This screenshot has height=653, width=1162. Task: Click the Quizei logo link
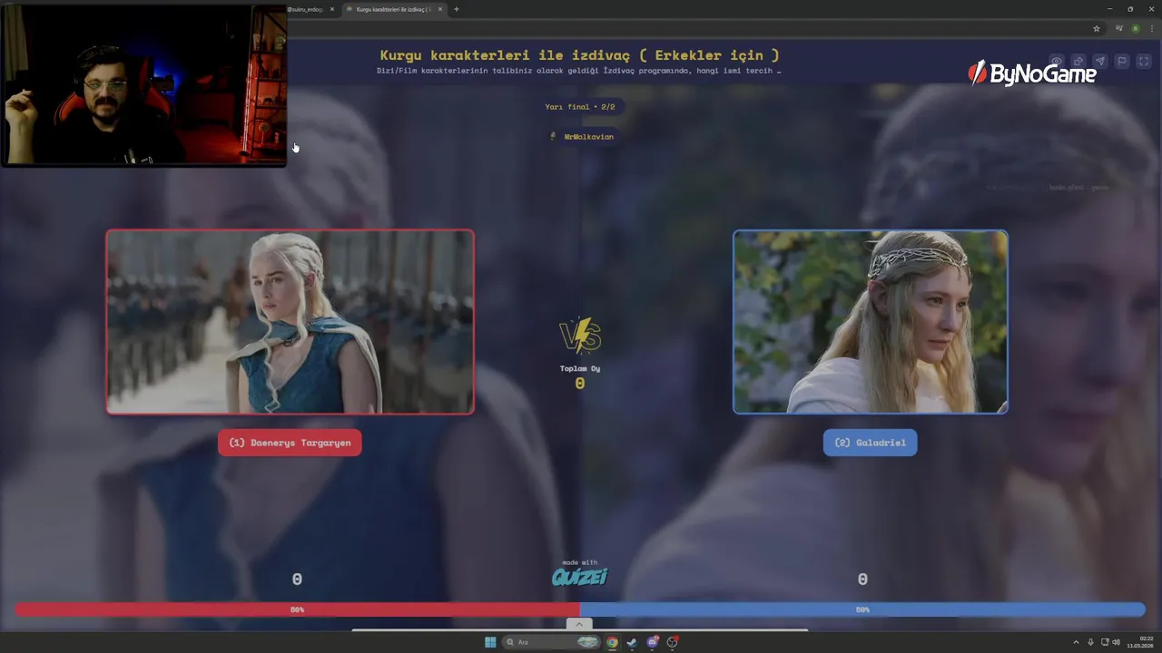(580, 575)
